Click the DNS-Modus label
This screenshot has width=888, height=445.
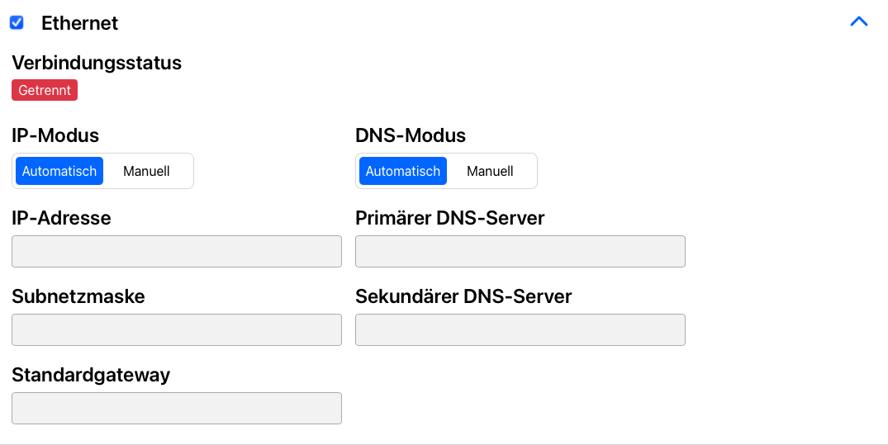[x=411, y=135]
